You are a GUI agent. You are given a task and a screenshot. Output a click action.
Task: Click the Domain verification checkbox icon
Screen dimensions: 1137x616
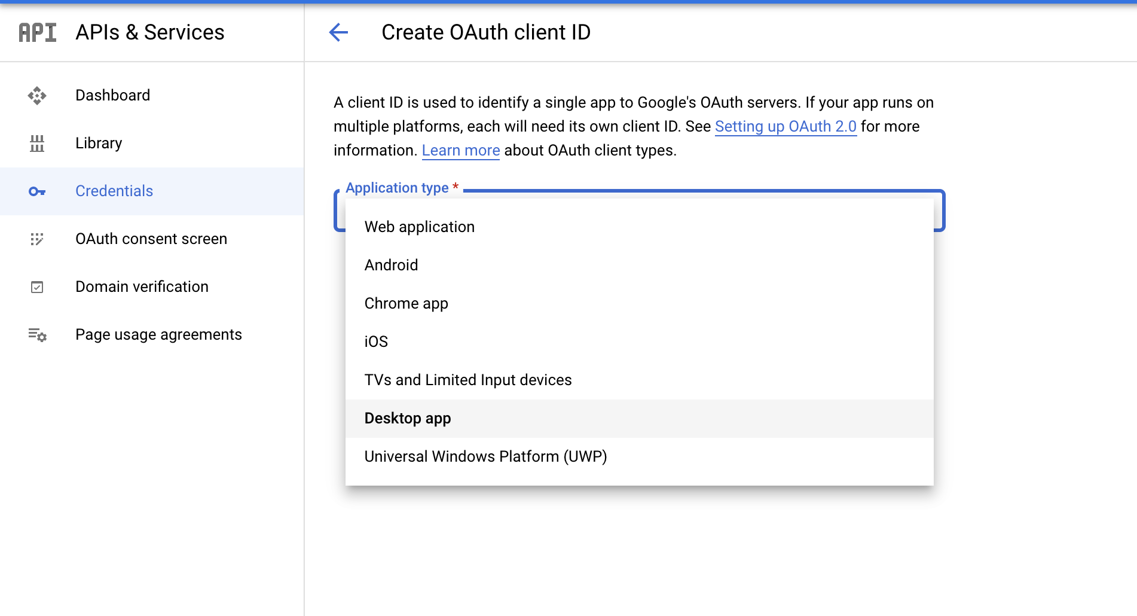click(x=37, y=287)
